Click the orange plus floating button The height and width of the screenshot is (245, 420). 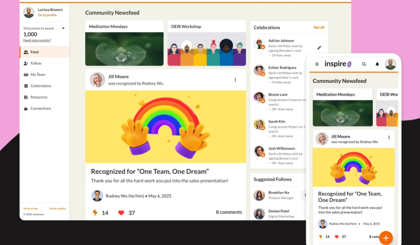coord(386,237)
